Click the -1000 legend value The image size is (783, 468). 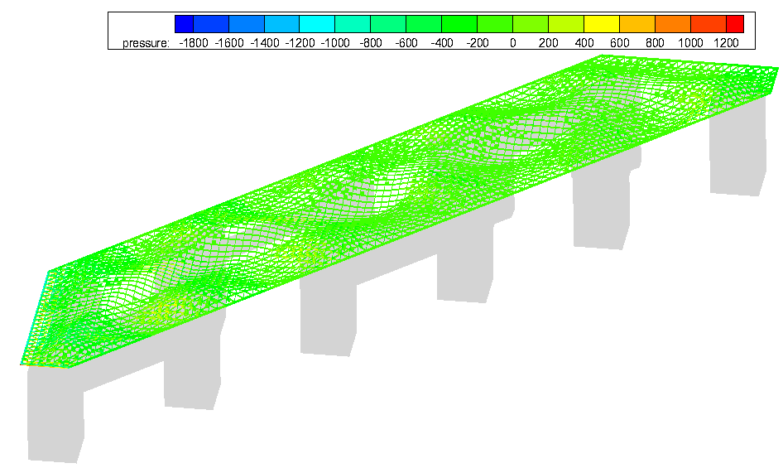[335, 43]
